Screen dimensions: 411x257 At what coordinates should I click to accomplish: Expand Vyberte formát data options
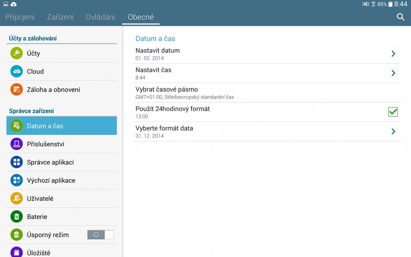(x=393, y=132)
